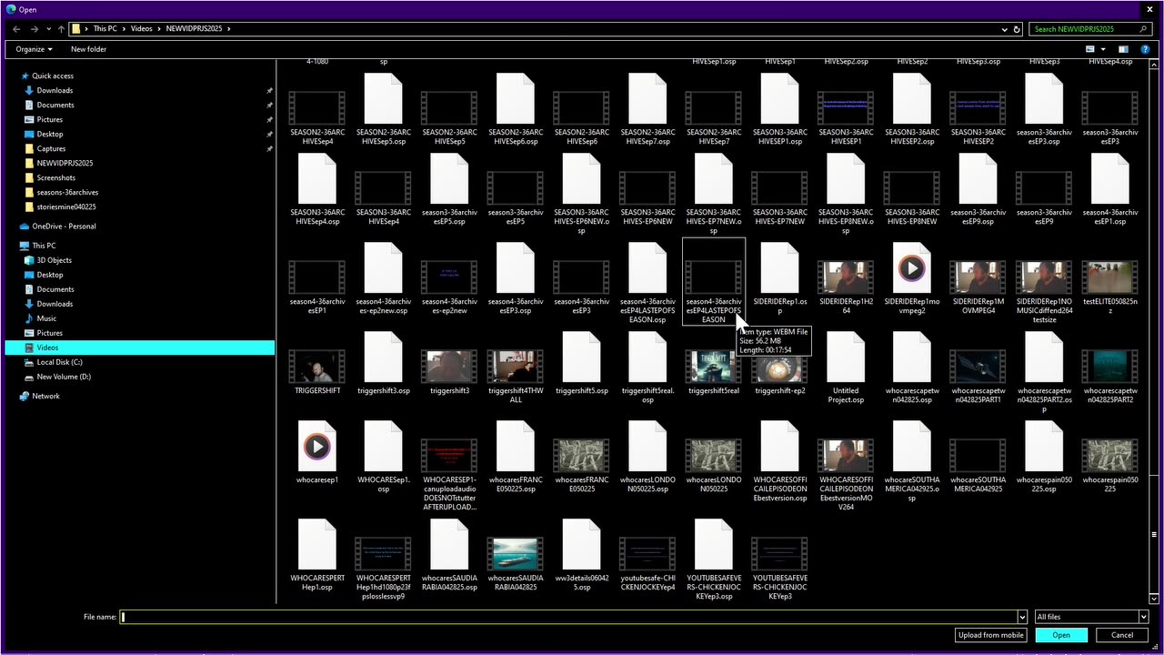The width and height of the screenshot is (1164, 655).
Task: Select triggershift-ep2 video thumbnail
Action: 779,367
